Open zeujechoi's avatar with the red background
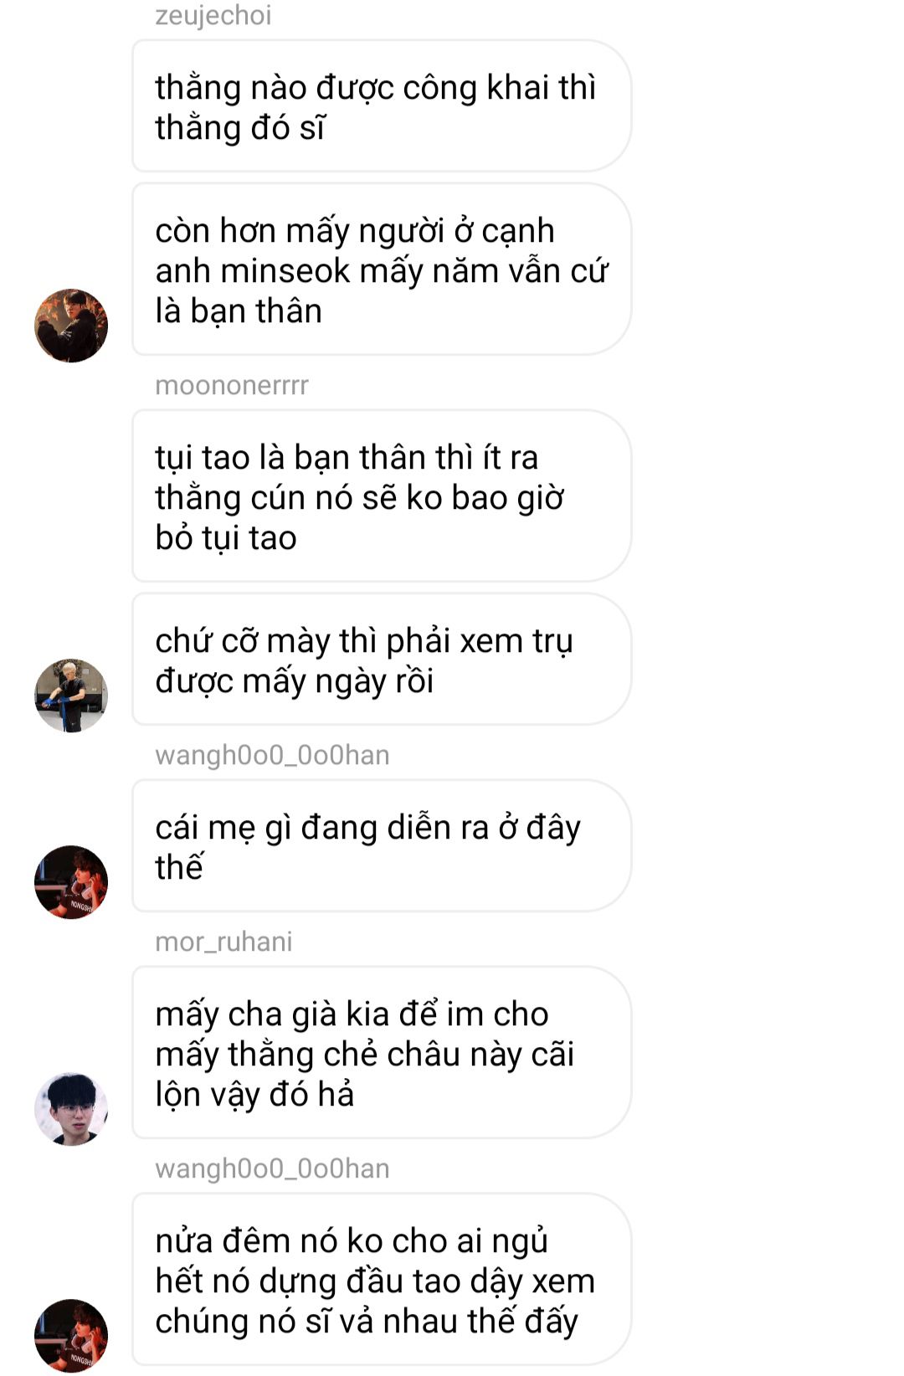Viewport: 904px width, 1376px height. tap(71, 326)
